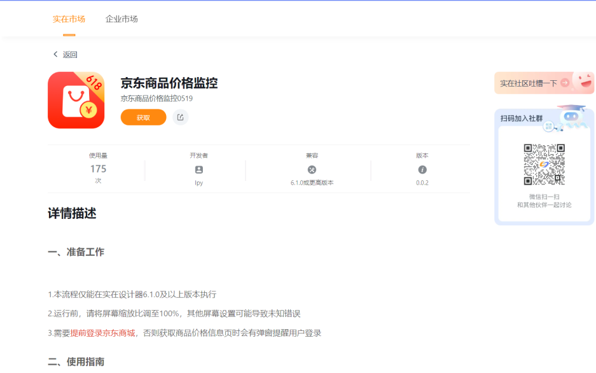This screenshot has width=596, height=373.
Task: Click the back chevron arrow icon
Action: [55, 55]
